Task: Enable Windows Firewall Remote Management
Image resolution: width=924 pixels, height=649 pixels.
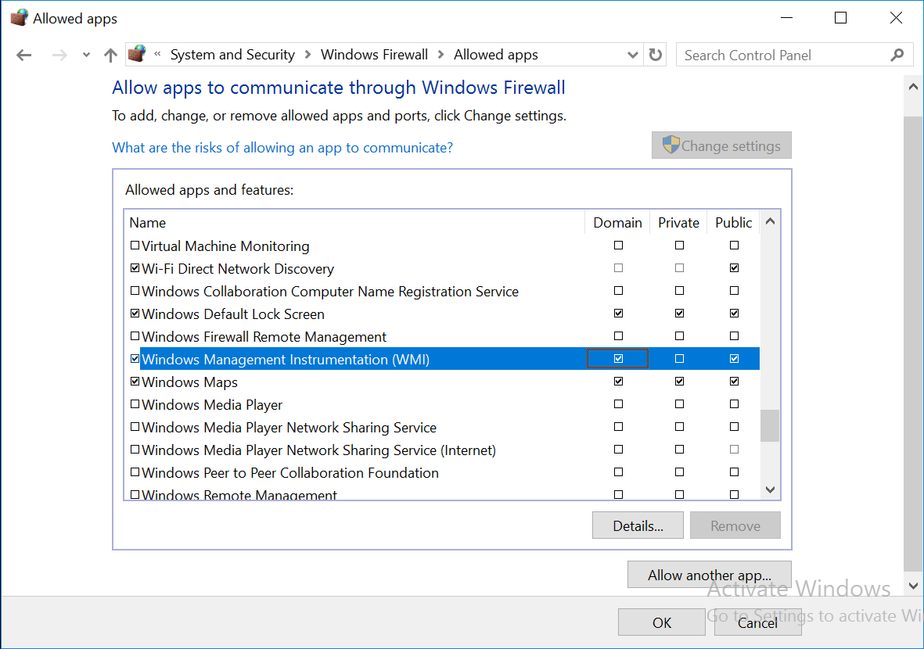Action: (135, 335)
